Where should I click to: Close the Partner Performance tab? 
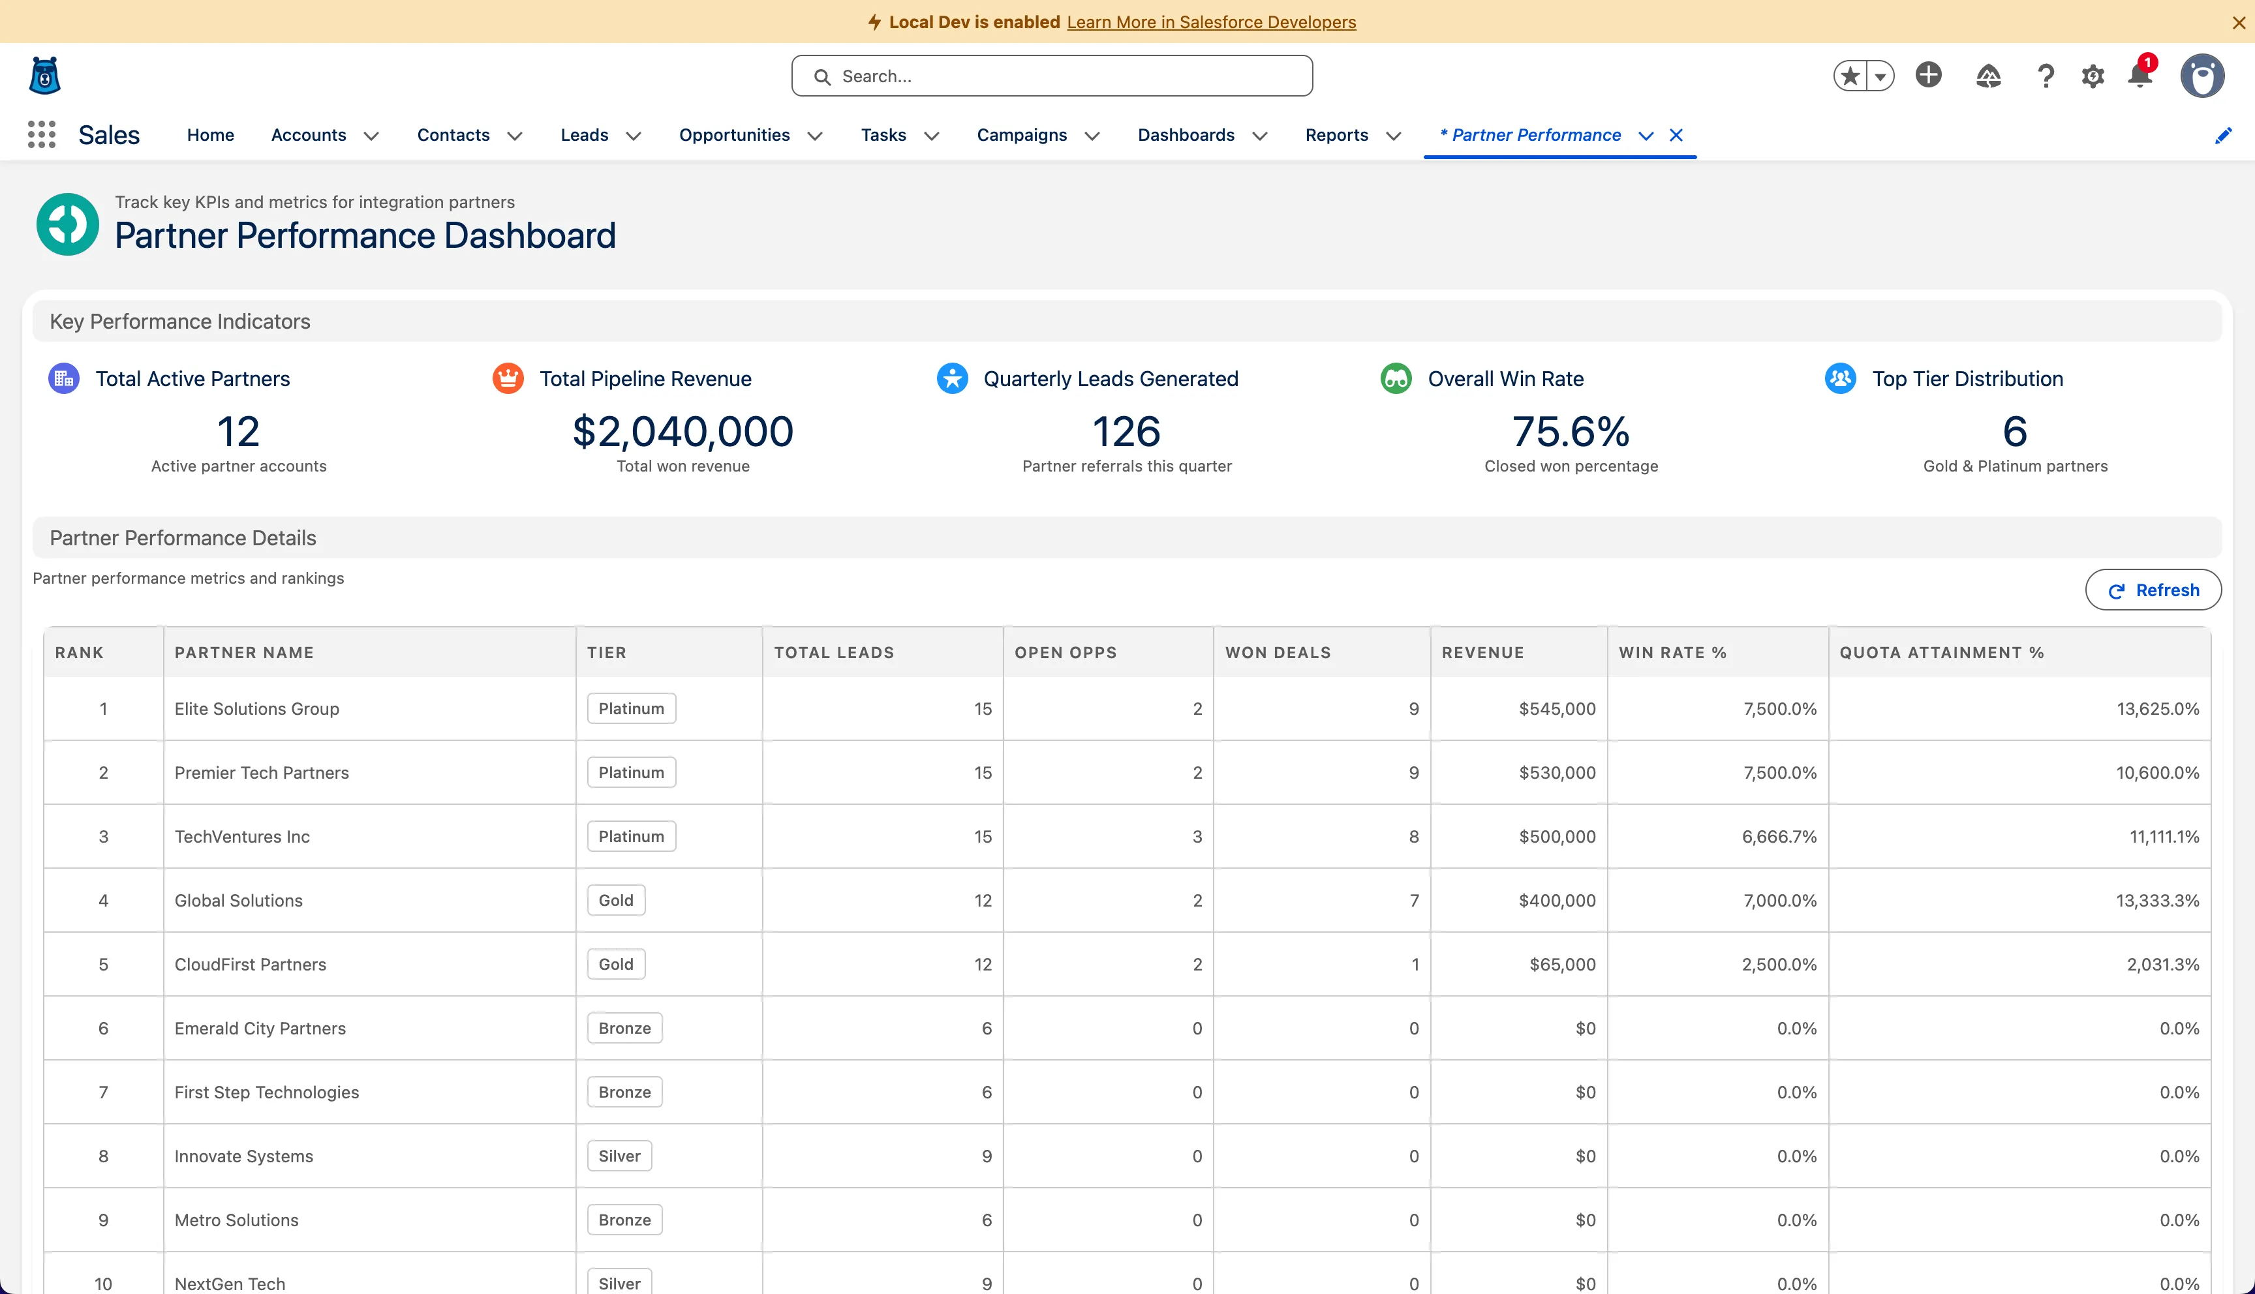click(1676, 135)
